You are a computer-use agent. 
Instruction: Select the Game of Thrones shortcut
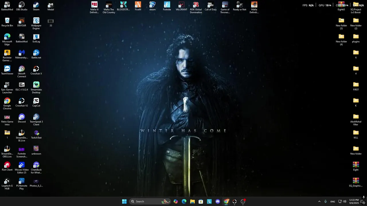tap(225, 8)
